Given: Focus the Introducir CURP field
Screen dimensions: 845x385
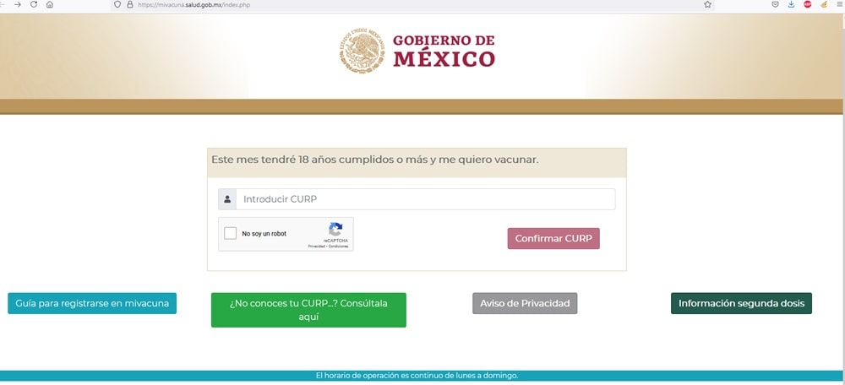Looking at the screenshot, I should pos(425,199).
